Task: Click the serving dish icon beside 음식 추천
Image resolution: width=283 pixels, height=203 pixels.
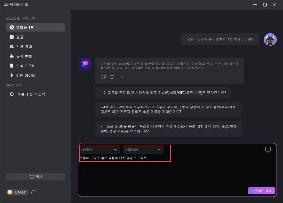Action: click(x=12, y=56)
